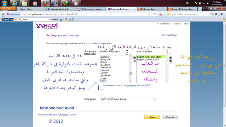This screenshot has width=226, height=127.
Task: Click the bookmarks button at toolbar right end
Action: click(x=222, y=14)
